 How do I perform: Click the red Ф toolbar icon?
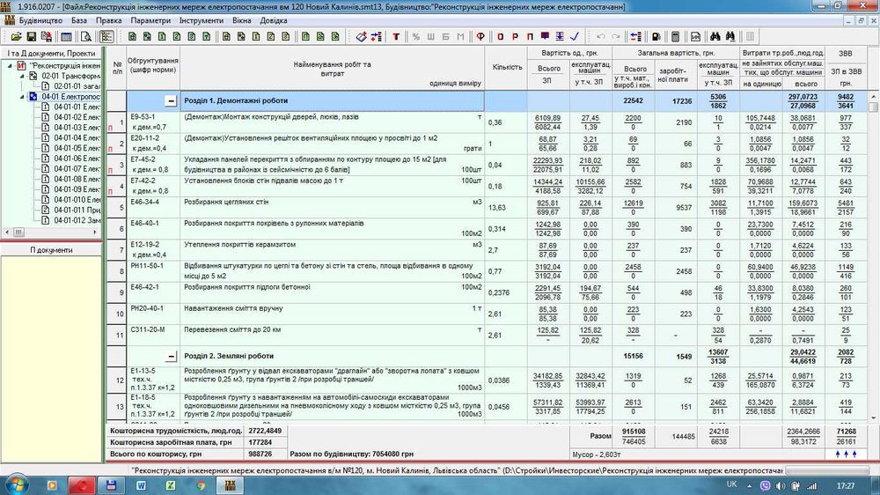pyautogui.click(x=480, y=36)
